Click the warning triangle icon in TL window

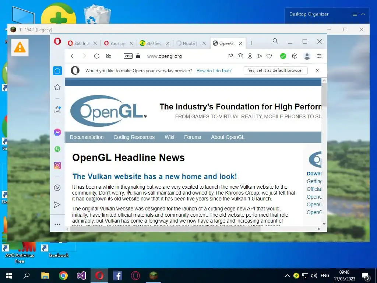pos(20,48)
